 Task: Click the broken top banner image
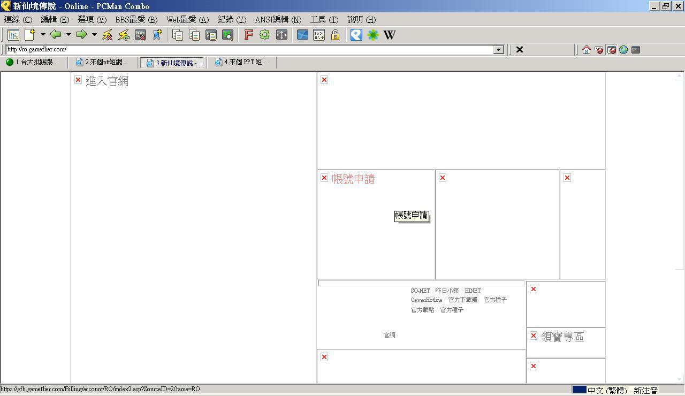click(x=461, y=121)
